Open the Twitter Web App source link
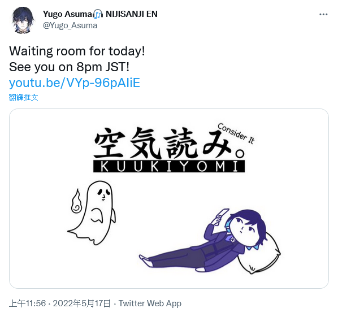This screenshot has height=317, width=338. click(150, 303)
